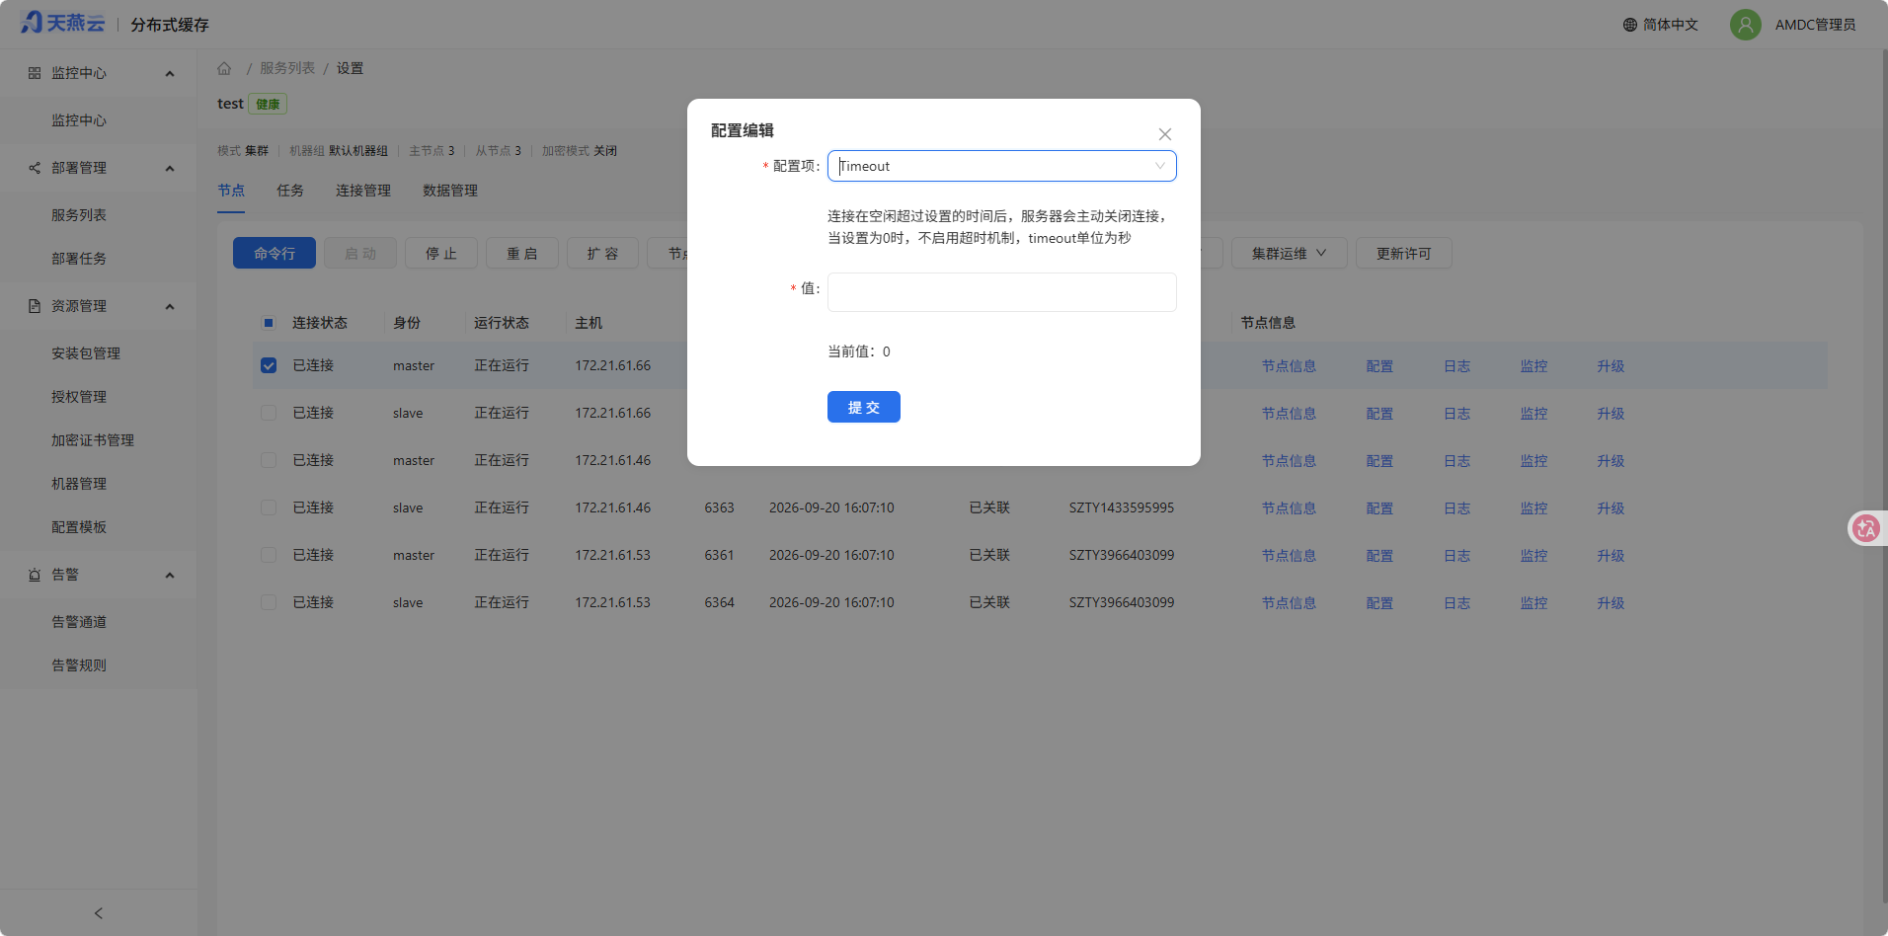Open 服务列表 in the sidebar
This screenshot has height=936, width=1888.
coord(79,215)
